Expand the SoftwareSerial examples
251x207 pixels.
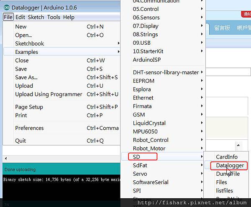pos(163,182)
